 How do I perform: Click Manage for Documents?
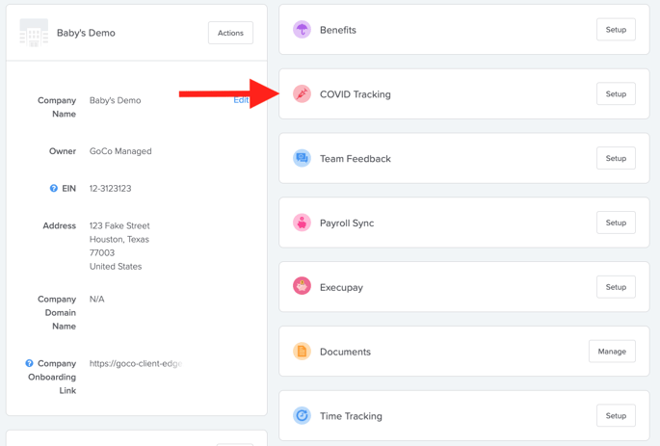pyautogui.click(x=612, y=352)
